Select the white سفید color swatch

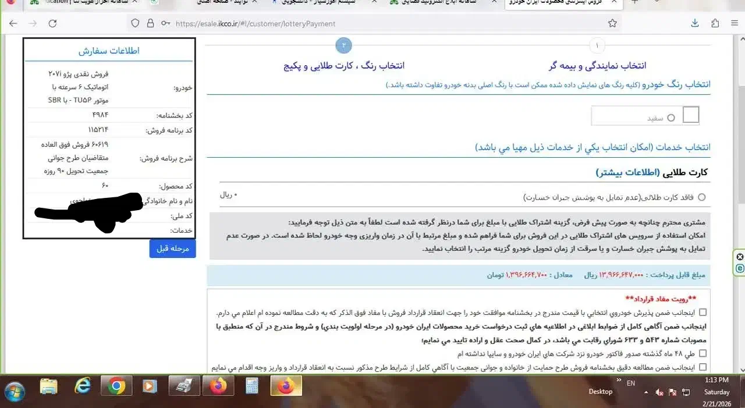(x=690, y=115)
